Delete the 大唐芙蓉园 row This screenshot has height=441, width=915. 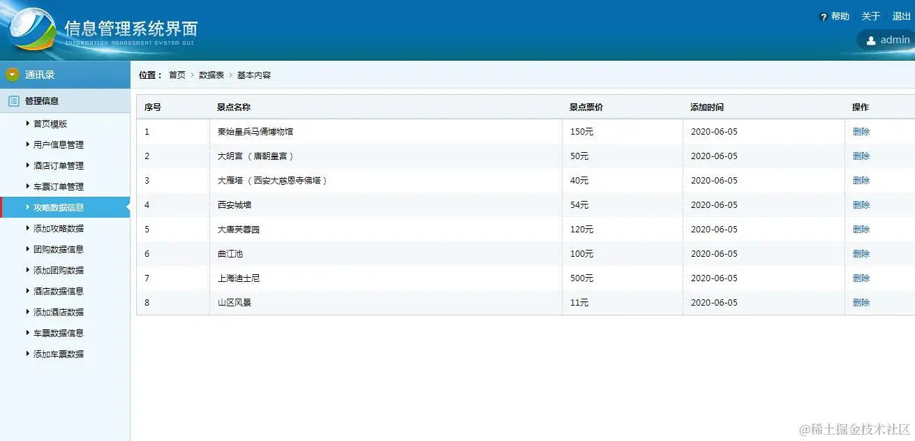coord(861,229)
